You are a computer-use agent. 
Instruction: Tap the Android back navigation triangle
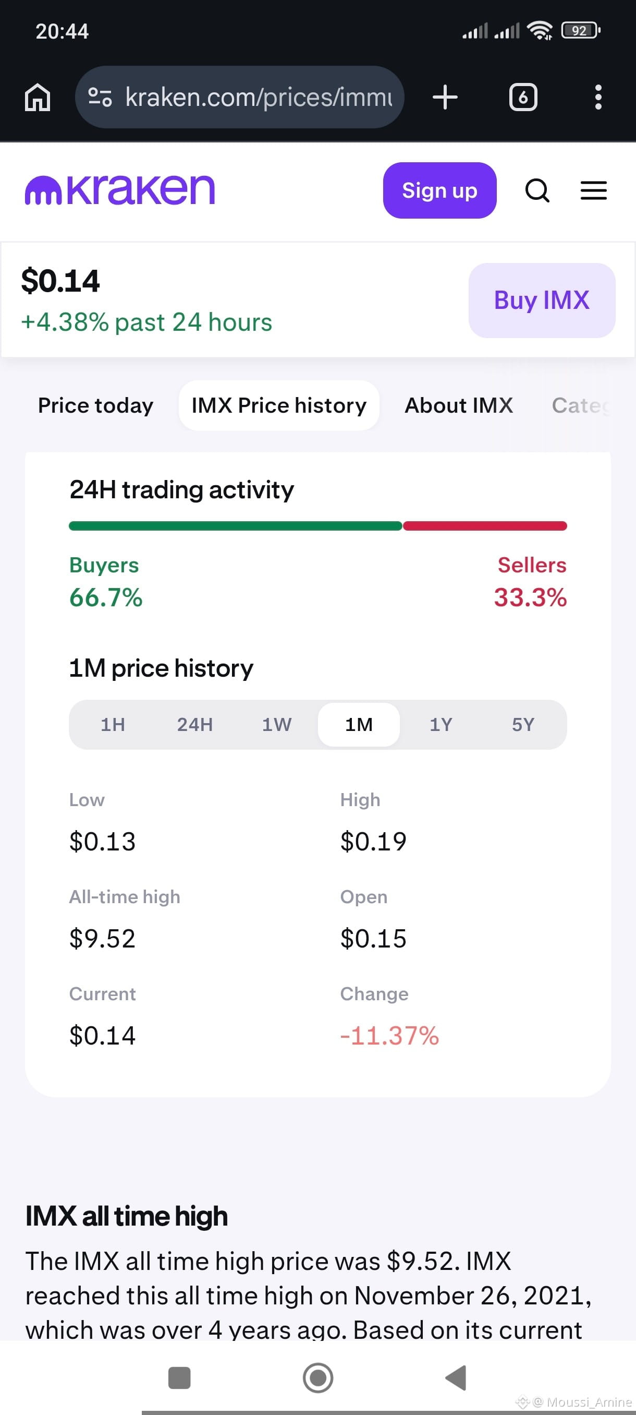point(456,1377)
